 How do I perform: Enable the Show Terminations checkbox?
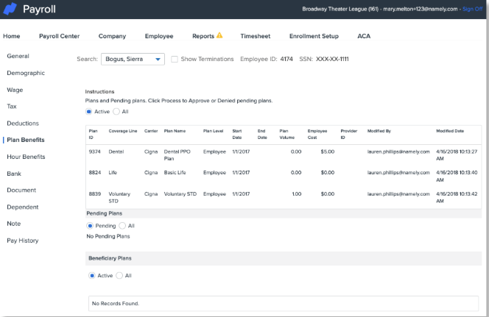pyautogui.click(x=175, y=59)
